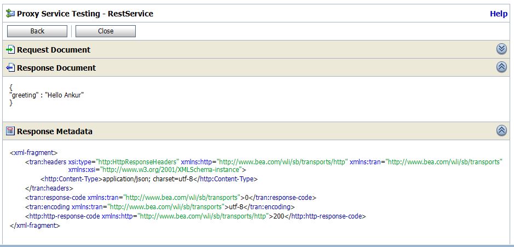
Task: Collapse the Response Metadata section
Action: (501, 131)
